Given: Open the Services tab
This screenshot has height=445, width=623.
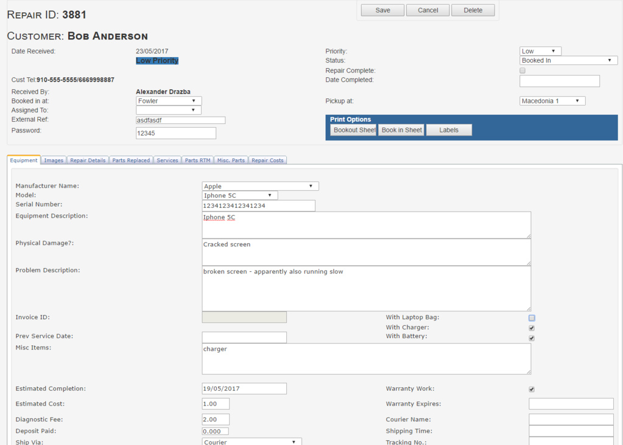Looking at the screenshot, I should pos(167,160).
